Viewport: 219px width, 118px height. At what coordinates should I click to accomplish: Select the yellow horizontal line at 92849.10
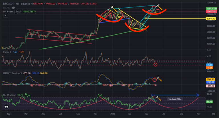[176, 19]
